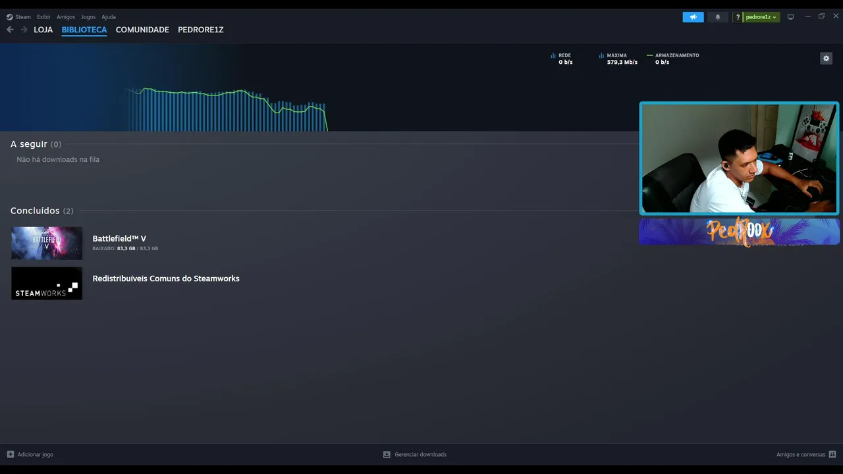843x474 pixels.
Task: Open the Ajuda menu
Action: (109, 17)
